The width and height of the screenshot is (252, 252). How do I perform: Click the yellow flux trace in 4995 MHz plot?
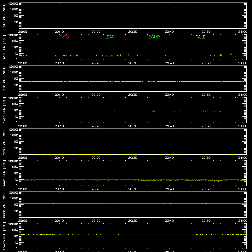tap(133, 180)
